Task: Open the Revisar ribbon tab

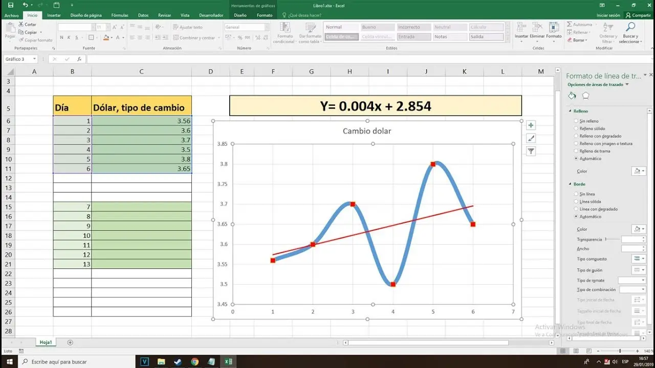Action: [x=164, y=15]
